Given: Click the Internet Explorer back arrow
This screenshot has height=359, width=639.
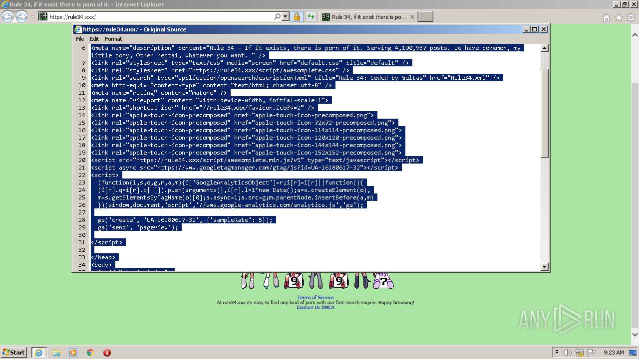Looking at the screenshot, I should click(7, 16).
